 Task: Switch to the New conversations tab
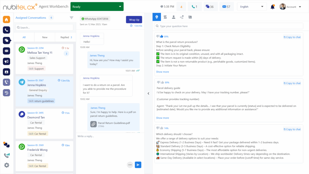coord(44,37)
